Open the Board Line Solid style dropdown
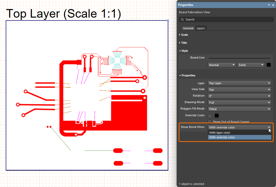Viewport: 276px width, 187px height. click(x=251, y=65)
